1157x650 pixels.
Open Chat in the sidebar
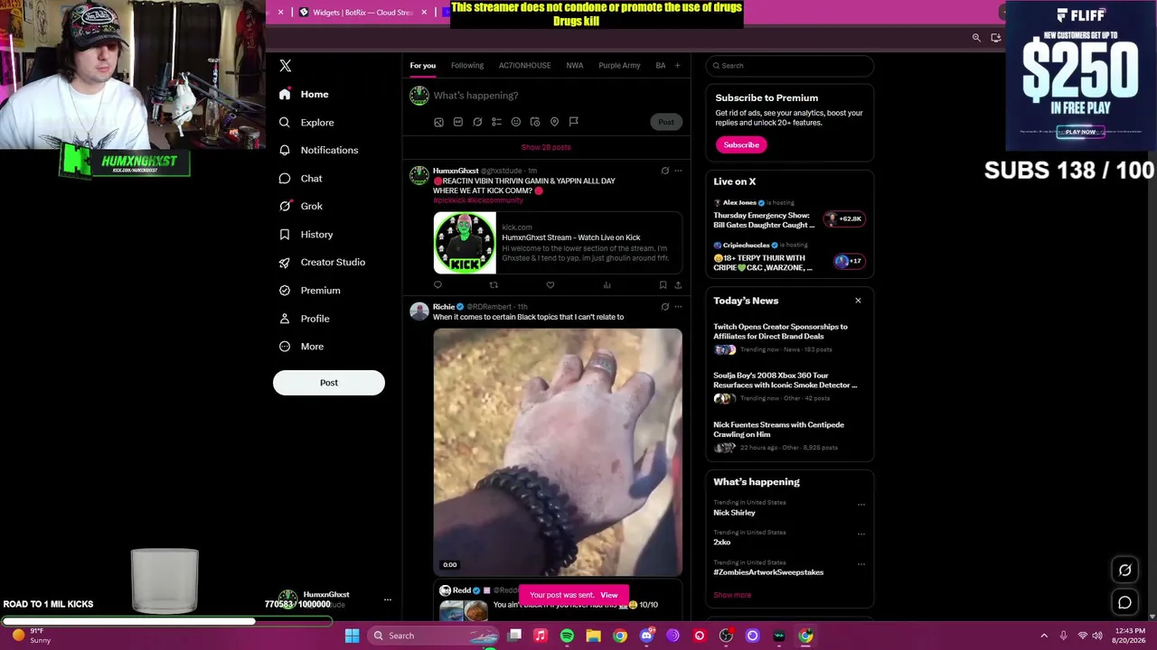[301, 179]
